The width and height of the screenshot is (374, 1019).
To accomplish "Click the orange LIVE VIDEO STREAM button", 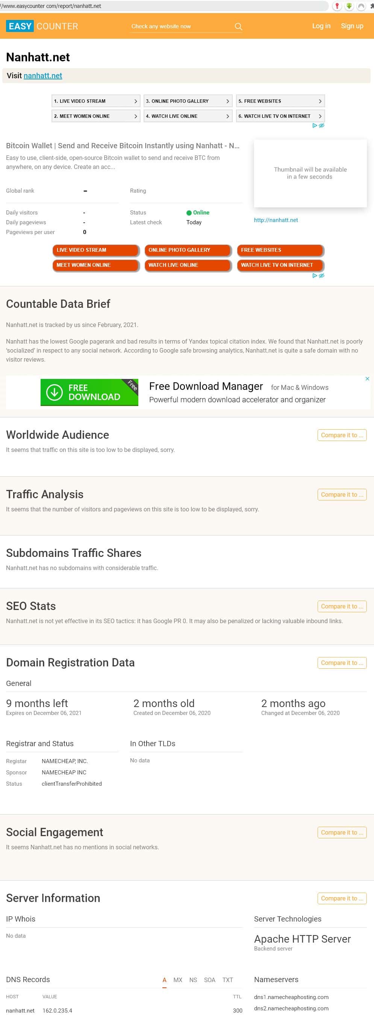I will (x=95, y=250).
